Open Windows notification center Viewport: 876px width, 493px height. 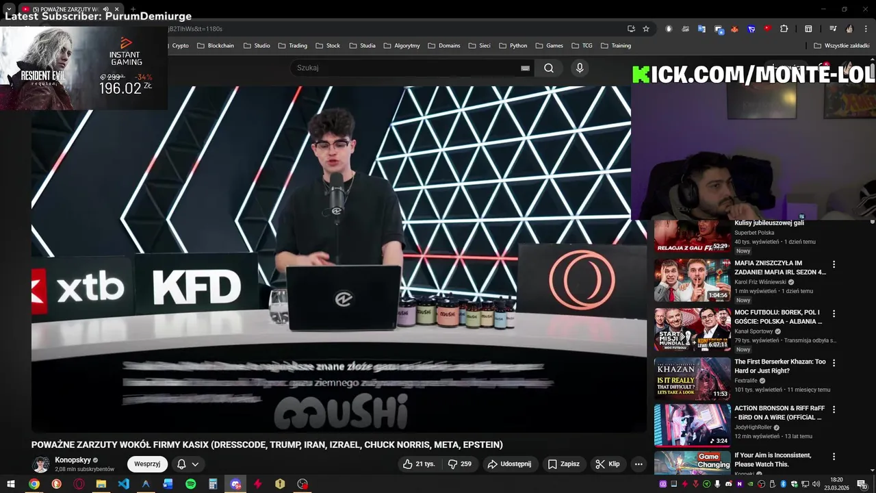pos(862,484)
